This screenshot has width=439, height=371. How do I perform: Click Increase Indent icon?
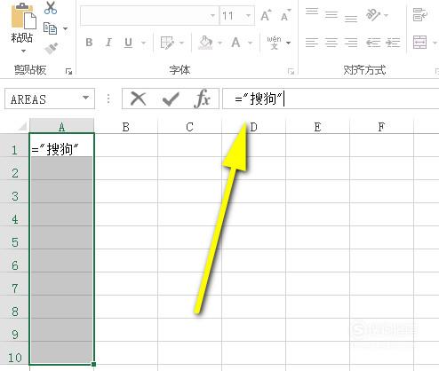pos(393,43)
